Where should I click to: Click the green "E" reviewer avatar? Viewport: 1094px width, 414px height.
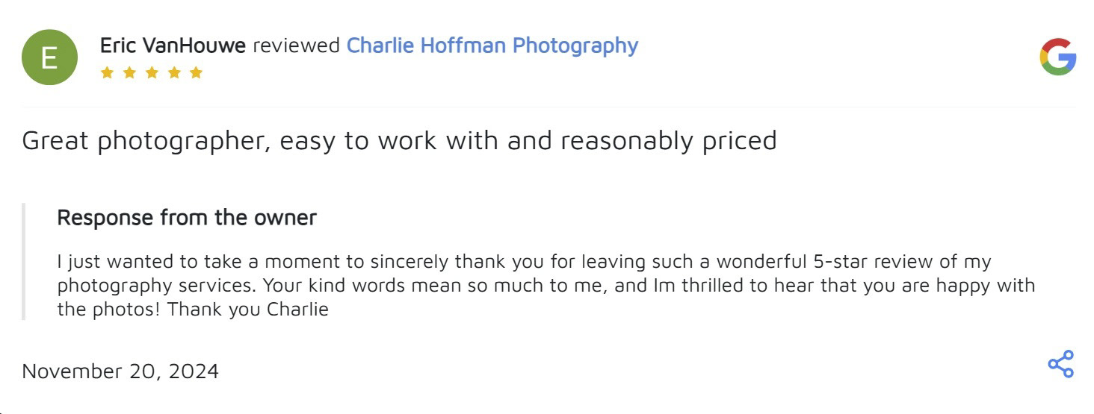(x=49, y=57)
